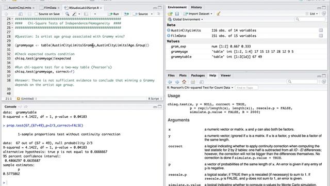Click the blue icon beside AustinCityLimits data
The height and width of the screenshot is (186, 330).
169,30
